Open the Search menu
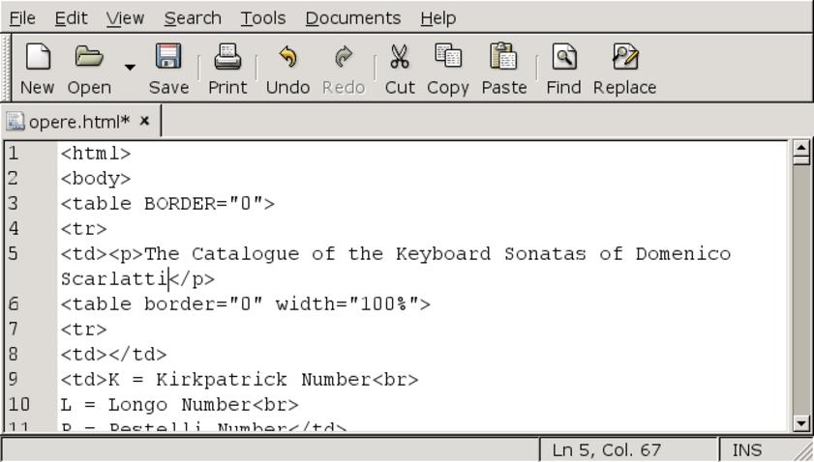The image size is (814, 462). (192, 17)
